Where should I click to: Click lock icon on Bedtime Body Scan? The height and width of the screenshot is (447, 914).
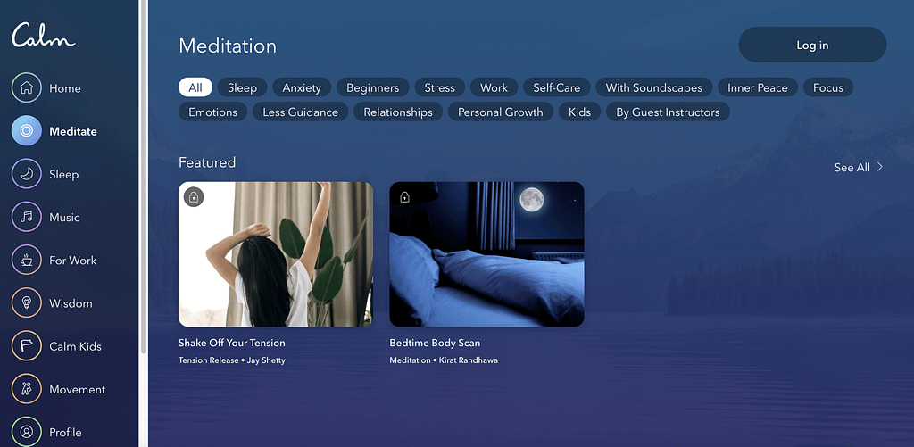click(x=404, y=197)
